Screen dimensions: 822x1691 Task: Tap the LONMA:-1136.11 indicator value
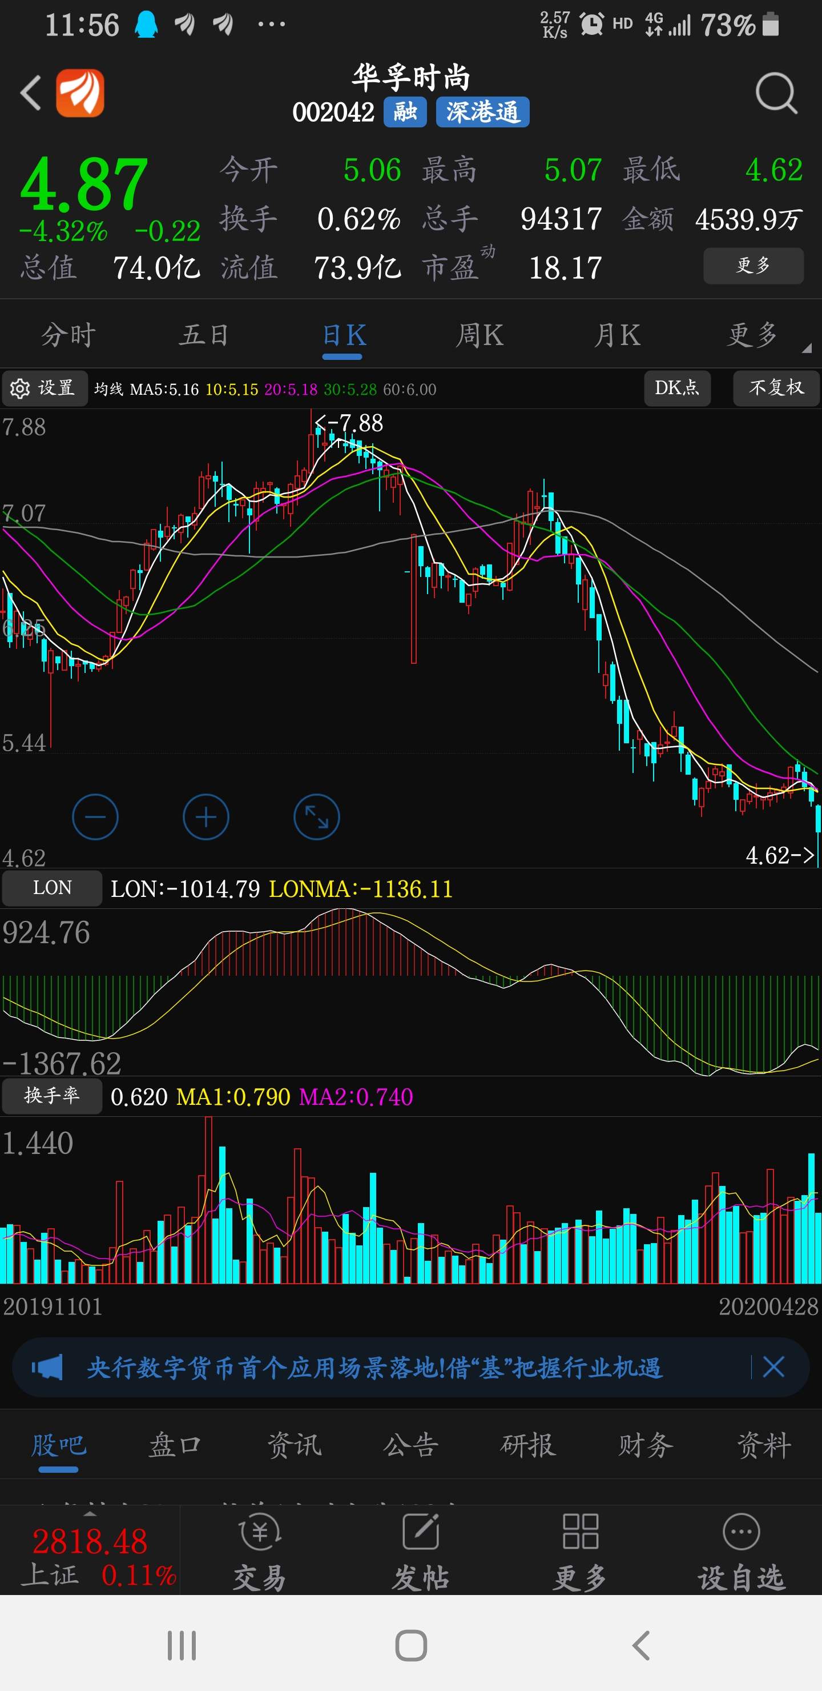[x=361, y=889]
